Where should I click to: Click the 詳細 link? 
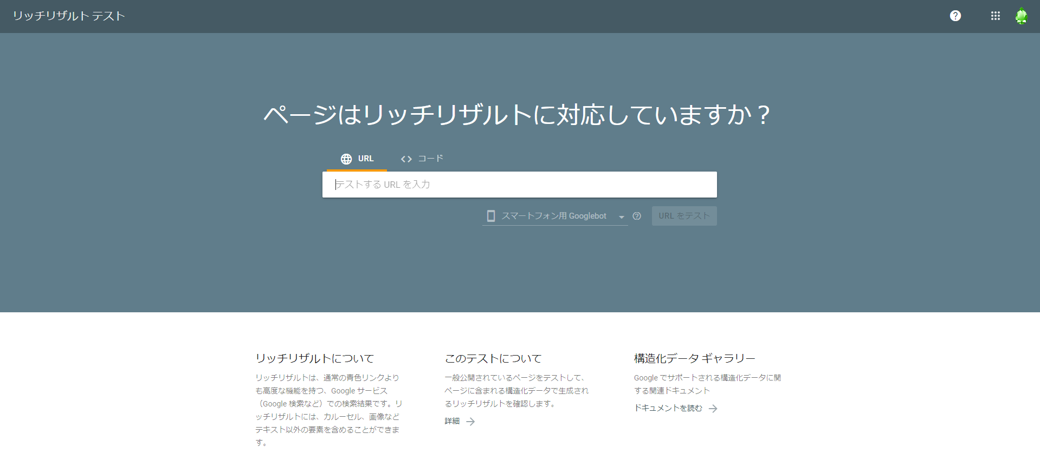[460, 421]
